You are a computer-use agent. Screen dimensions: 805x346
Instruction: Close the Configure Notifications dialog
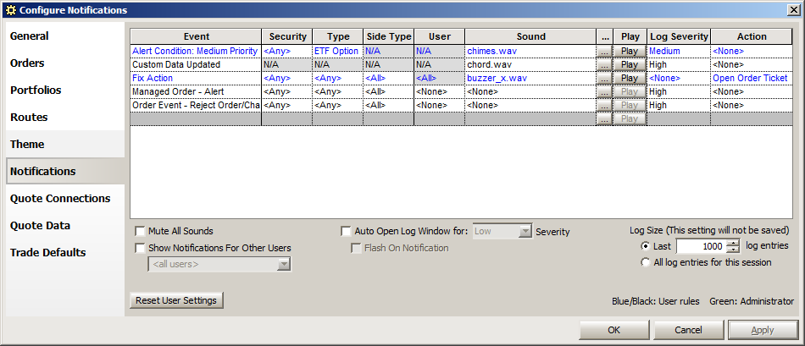click(x=795, y=10)
